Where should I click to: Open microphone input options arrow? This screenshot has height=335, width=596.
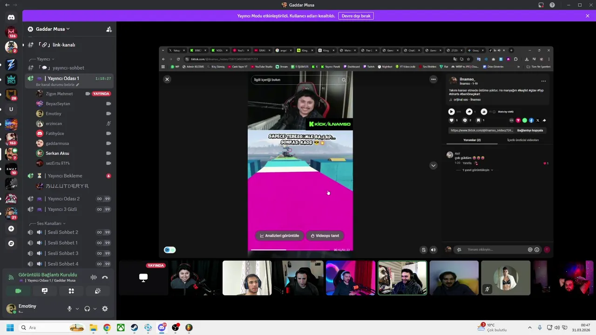[77, 308]
